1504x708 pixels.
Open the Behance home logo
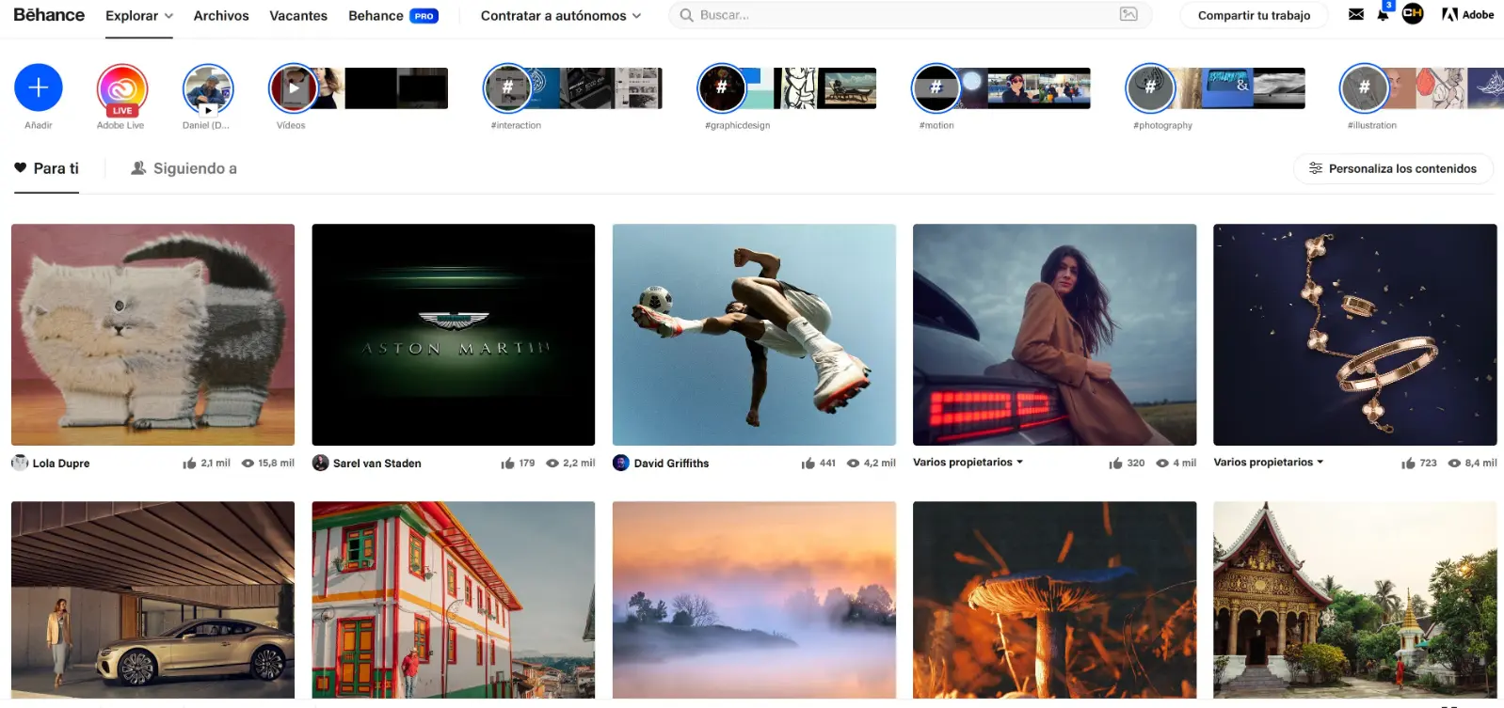click(x=49, y=15)
